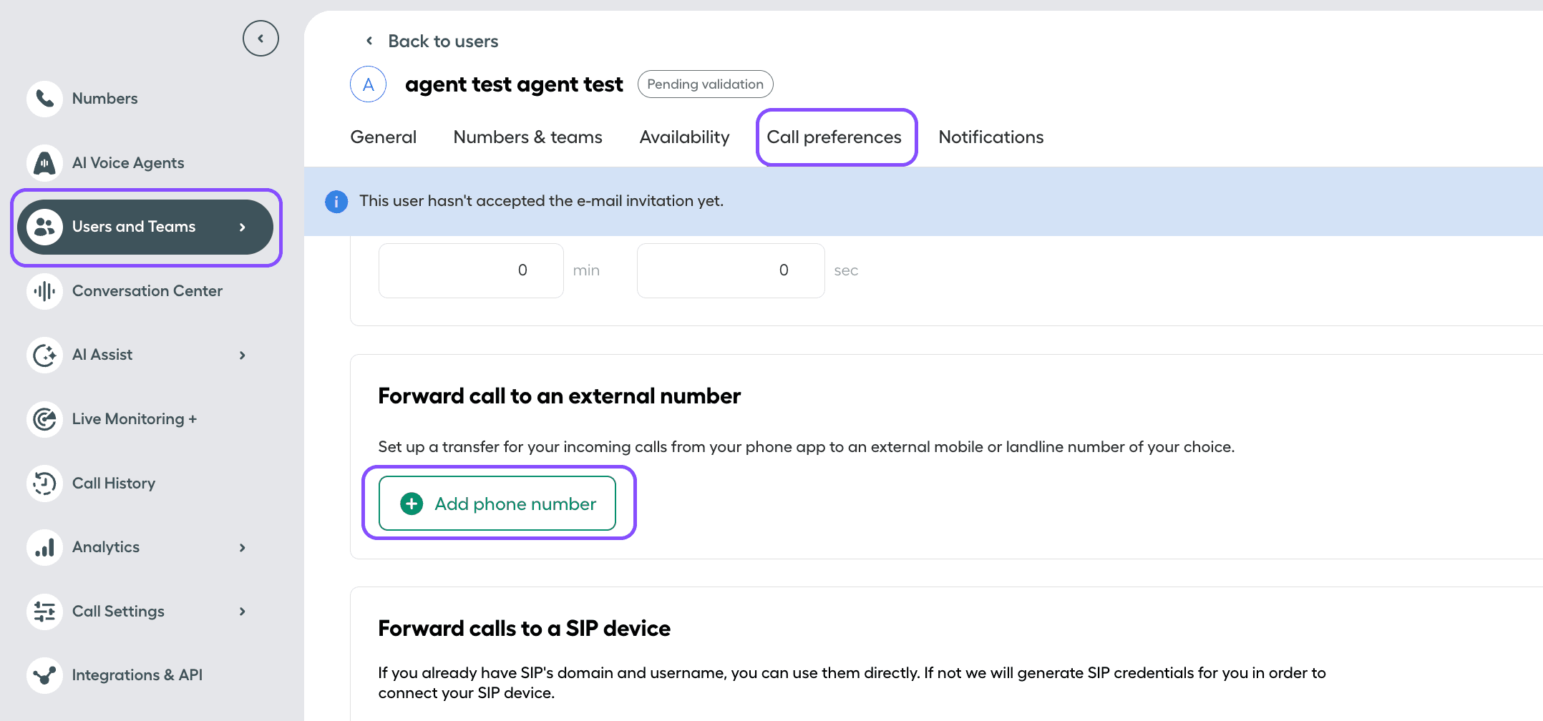
Task: Open Live Monitoring + section
Action: click(x=44, y=419)
